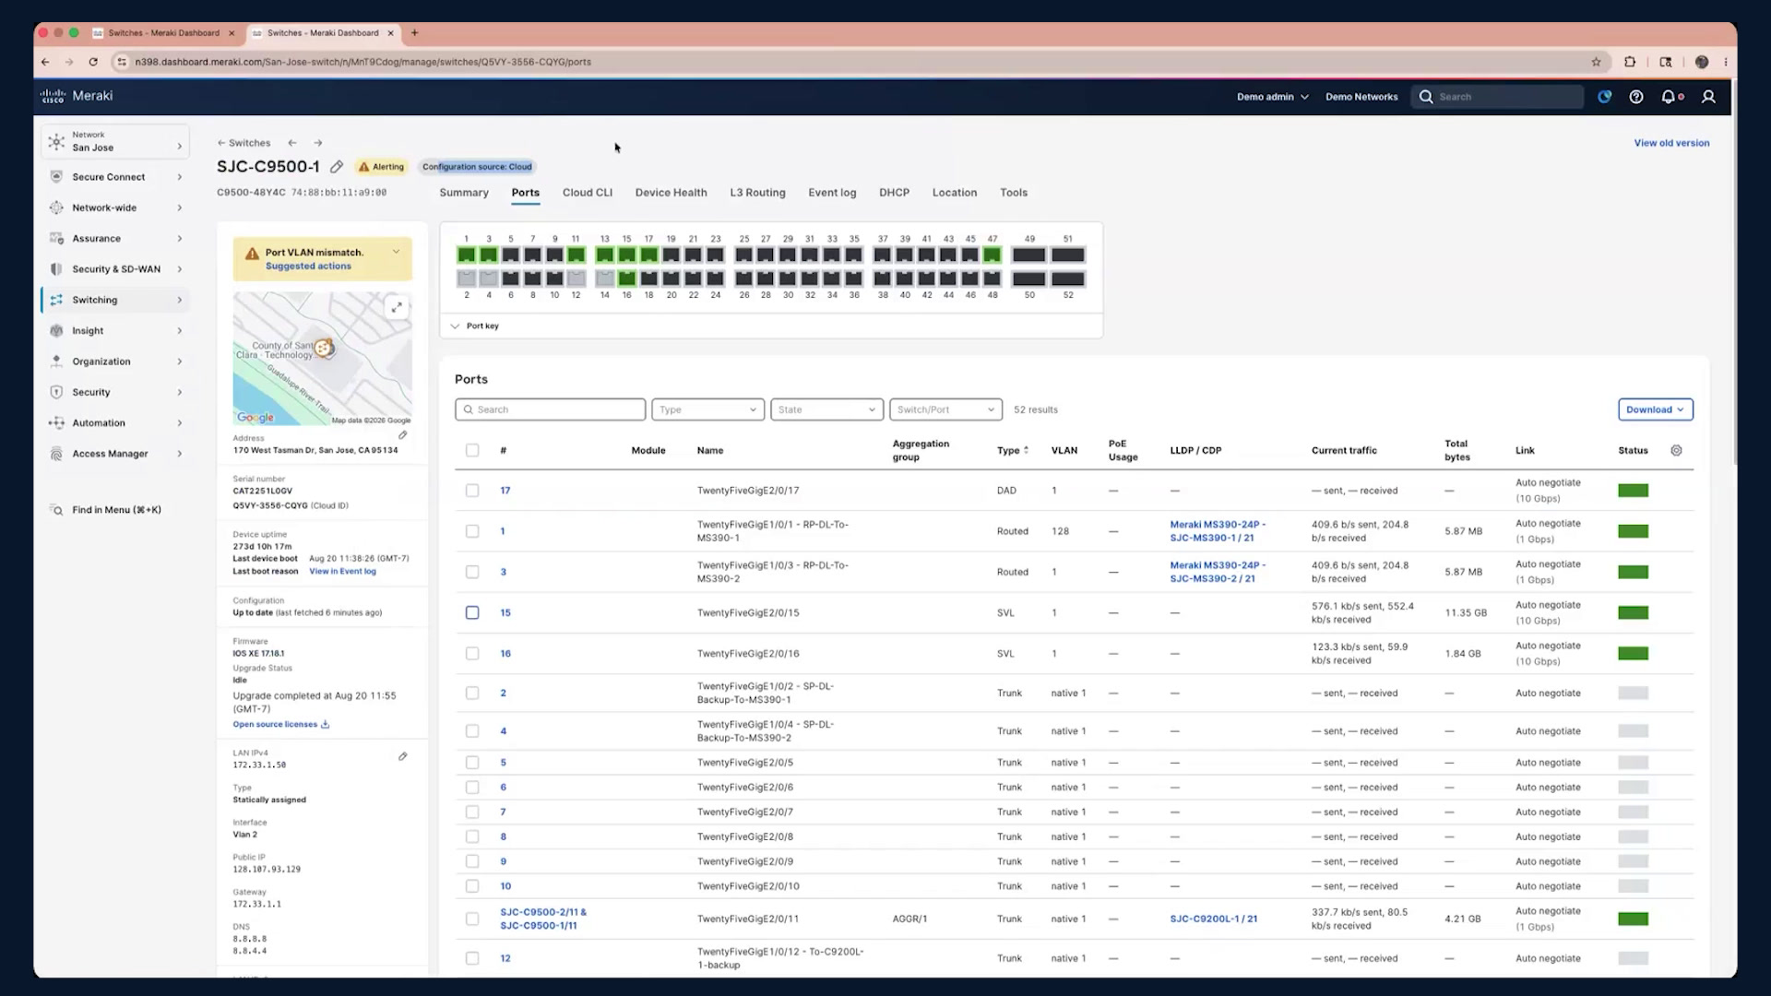Switch to the Cloud CLI tab
Screen dimensions: 1771x996
[588, 193]
